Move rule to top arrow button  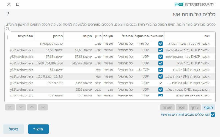43,107
